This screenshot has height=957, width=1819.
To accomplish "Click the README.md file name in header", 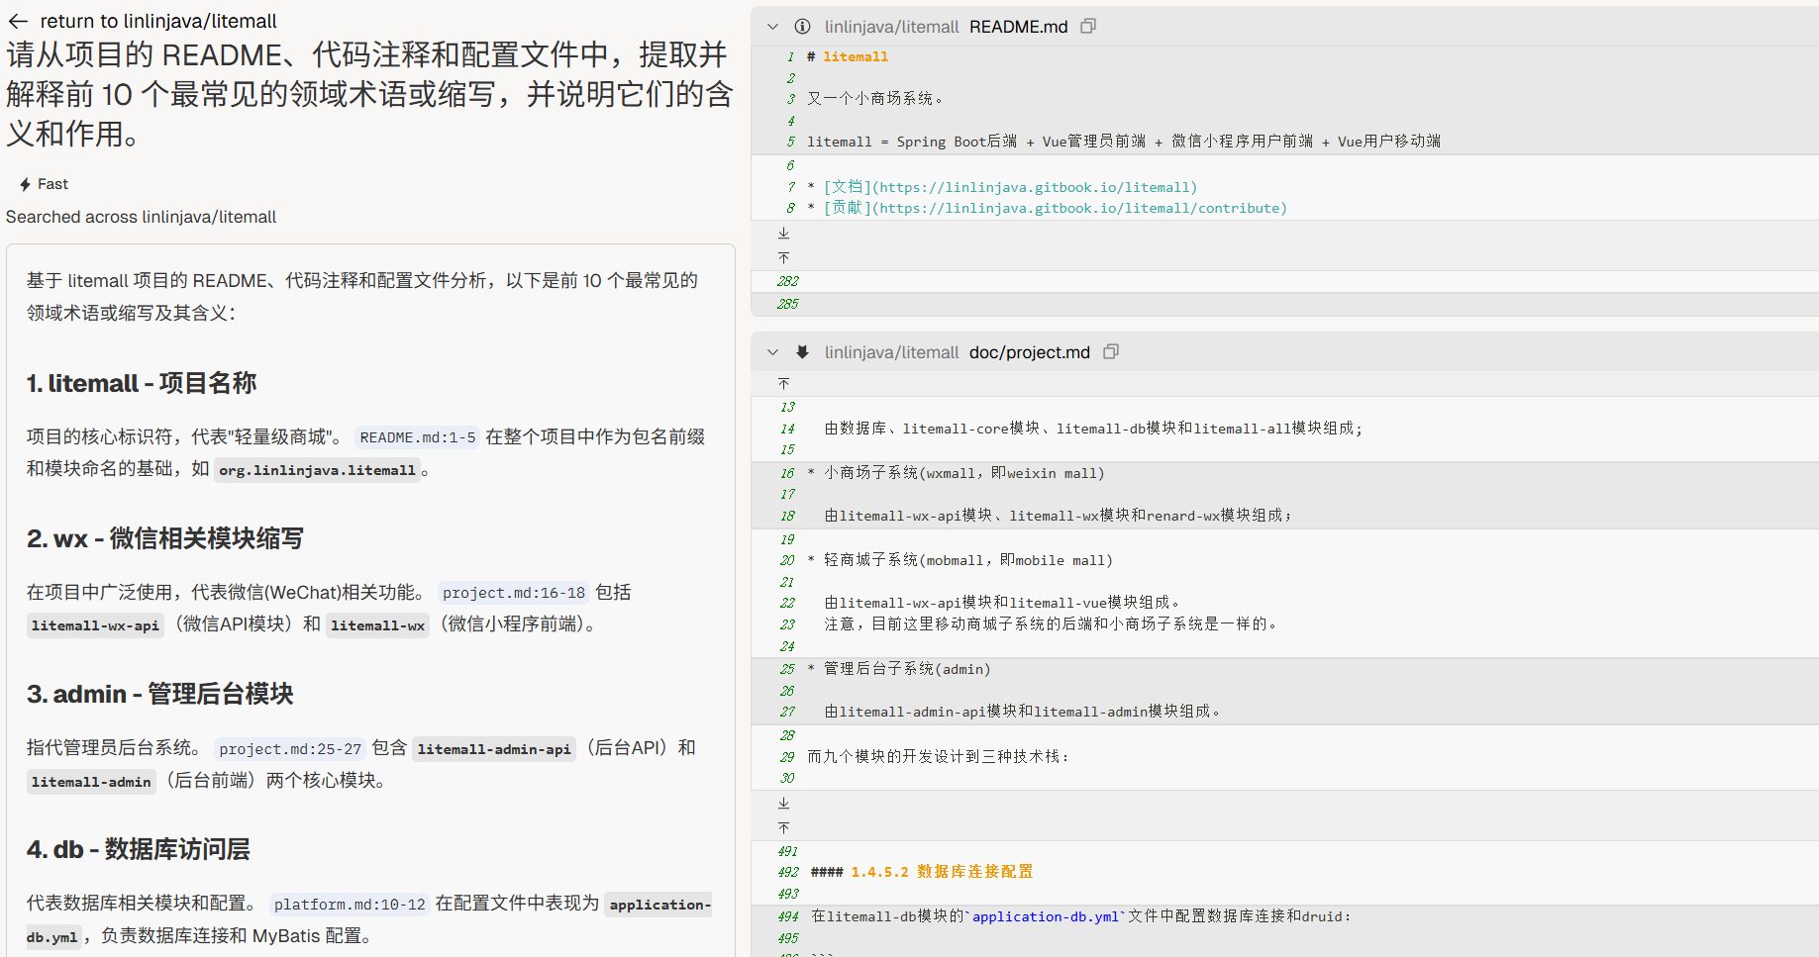I will 1018,27.
